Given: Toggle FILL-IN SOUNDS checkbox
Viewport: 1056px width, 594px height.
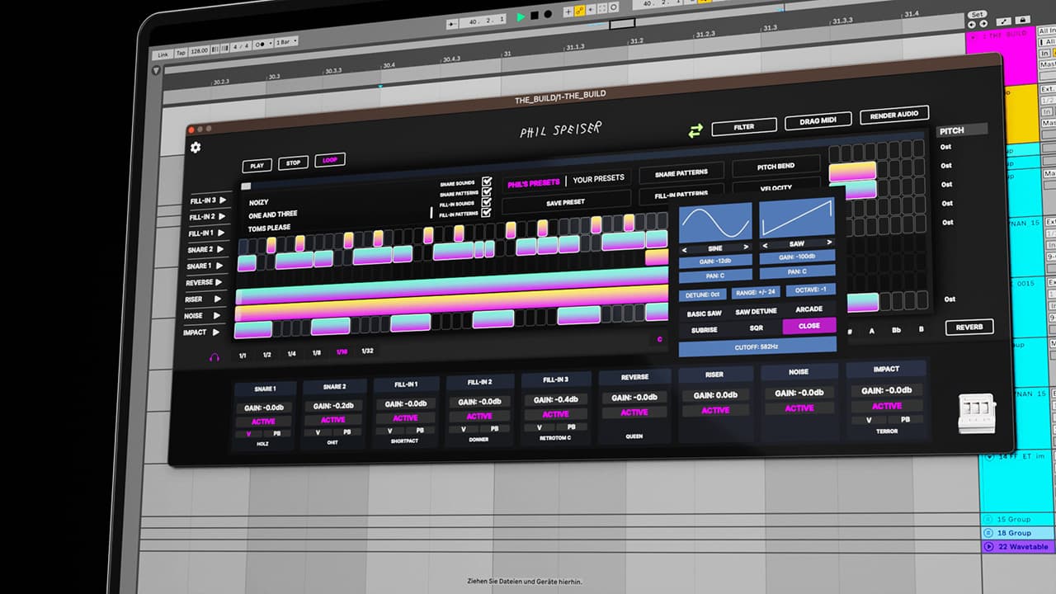Looking at the screenshot, I should pos(488,203).
